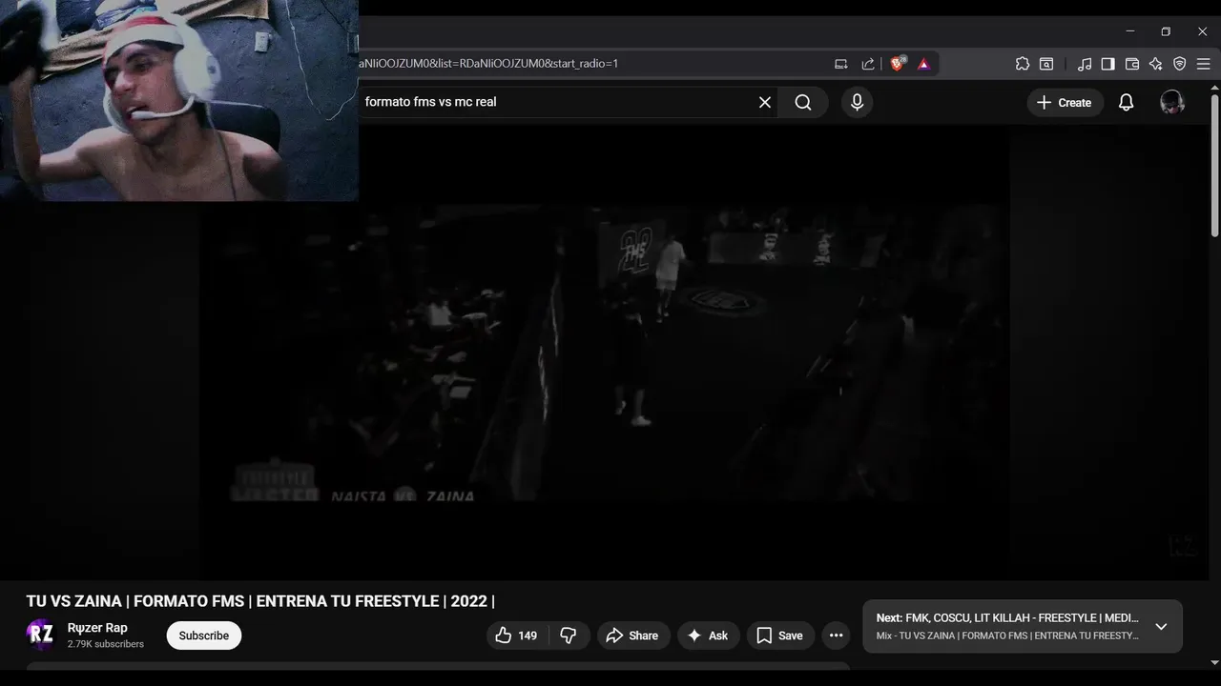Click '2.79K subscribers' text

pos(106,644)
